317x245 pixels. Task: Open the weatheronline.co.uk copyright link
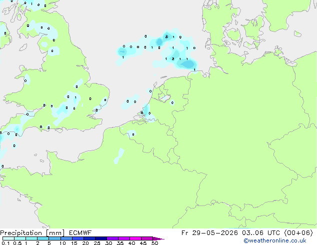coord(275,240)
